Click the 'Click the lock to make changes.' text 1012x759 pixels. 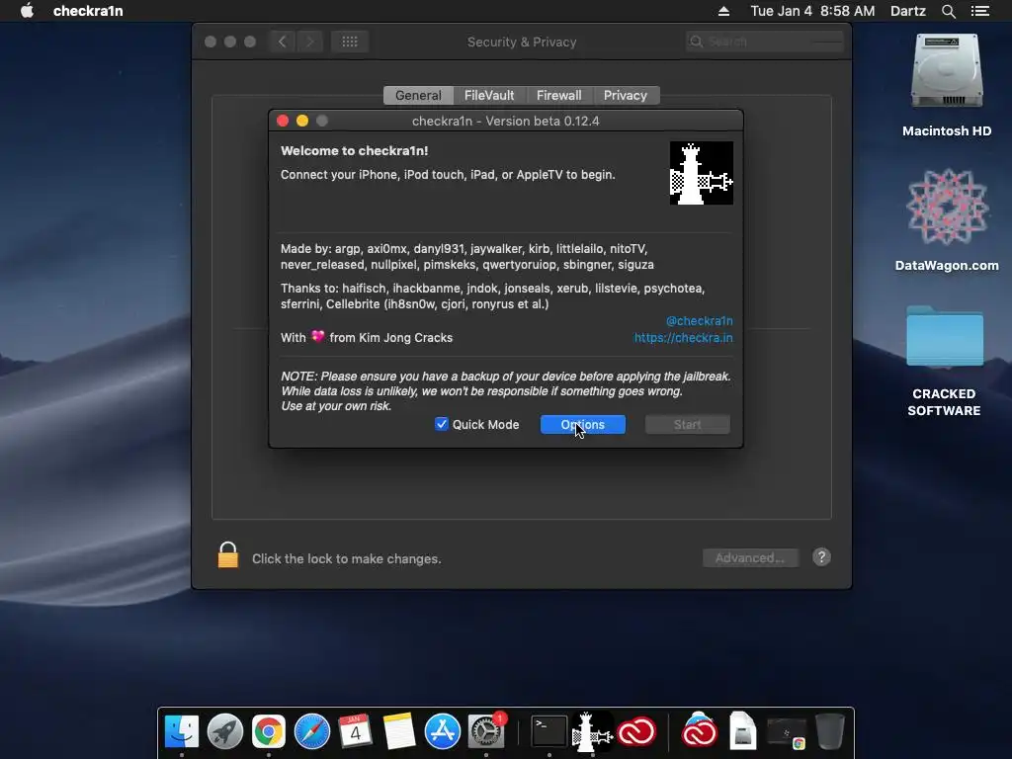[347, 559]
